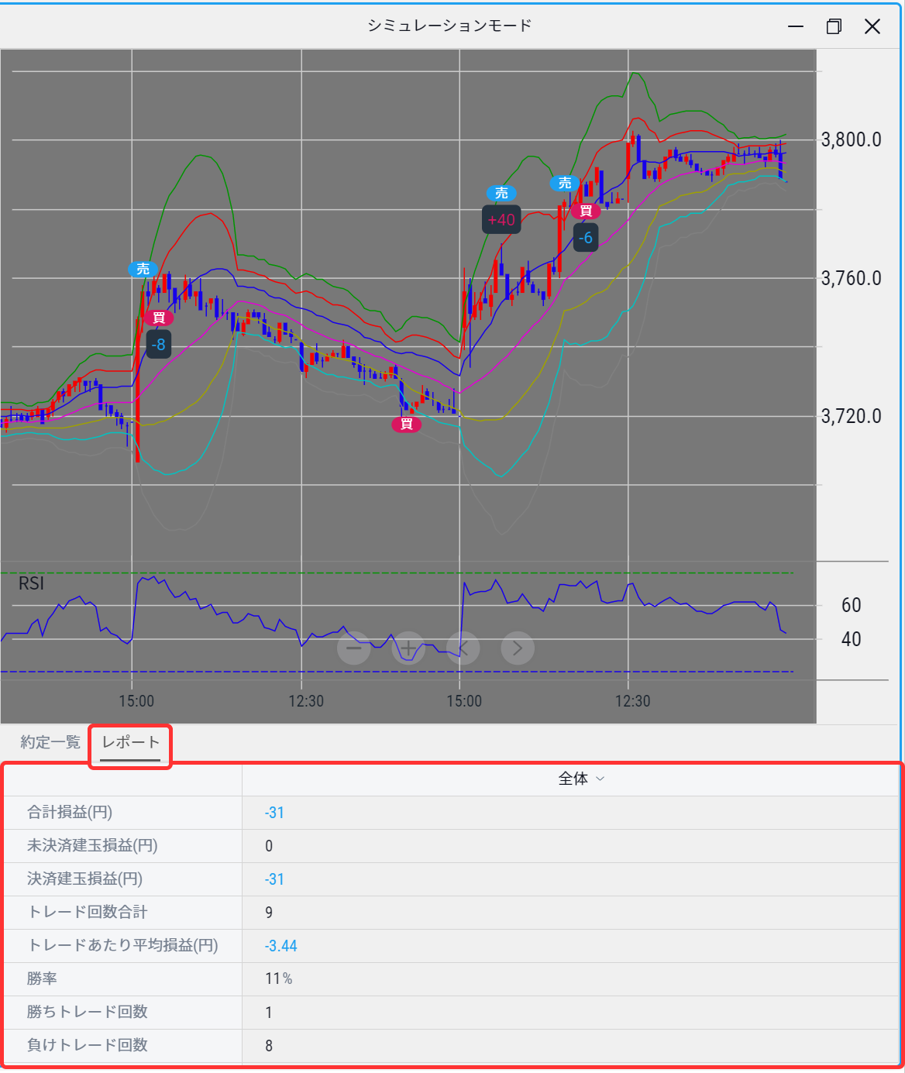Close the シミュレーションモード window
Viewport: 905px width, 1073px height.
coord(872,26)
